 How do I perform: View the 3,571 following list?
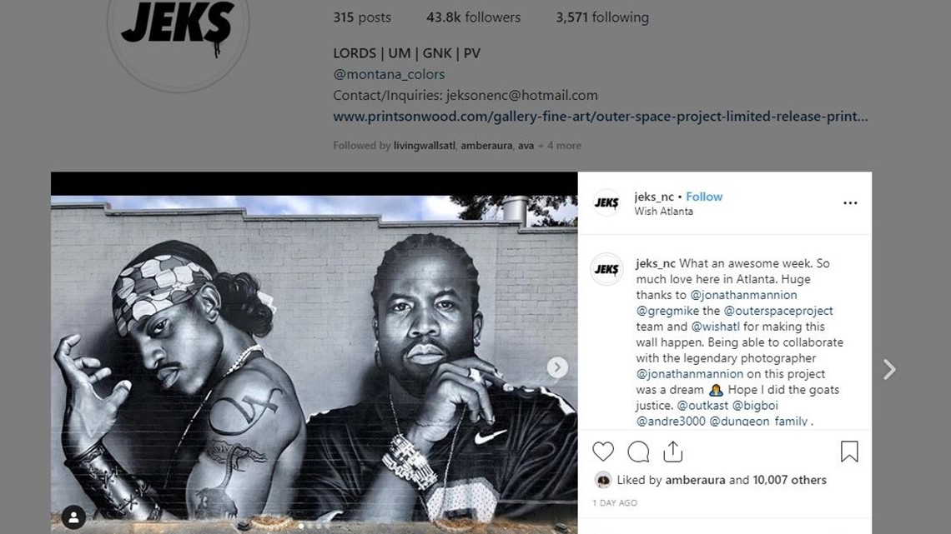pyautogui.click(x=602, y=17)
